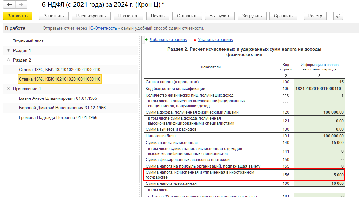359x197 pixels.
Task: Open attachments via the paperclip icon
Action: coord(338,16)
